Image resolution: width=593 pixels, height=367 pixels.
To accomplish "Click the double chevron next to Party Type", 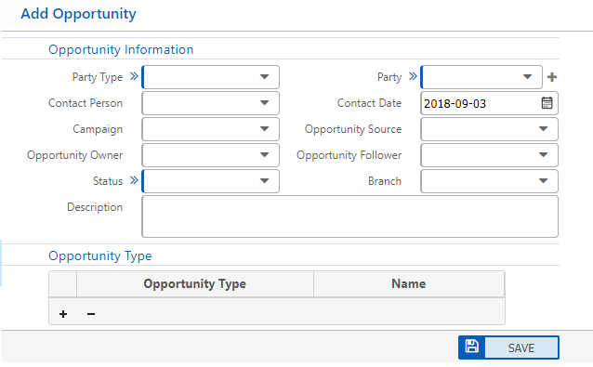I will [134, 76].
